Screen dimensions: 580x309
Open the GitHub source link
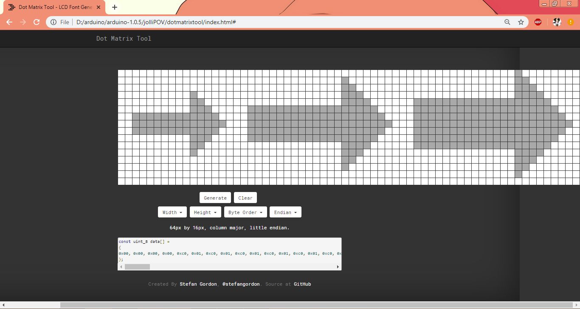(302, 284)
